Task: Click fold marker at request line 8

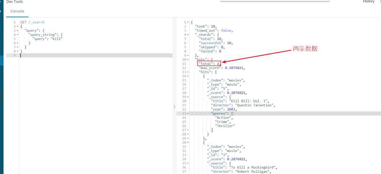Action: pos(18,51)
